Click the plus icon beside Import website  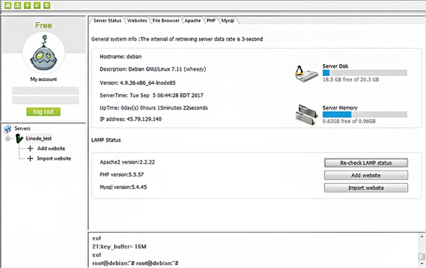(31, 159)
